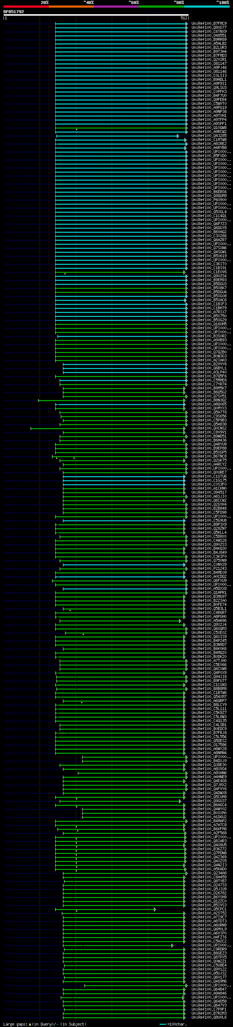Select the UniRef100_O94517 label
Image resolution: width=233 pixels, height=1027 pixels.
point(209,493)
